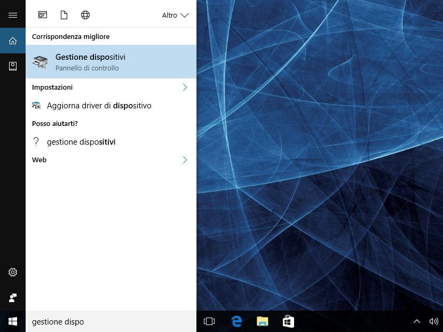Click the feedback icon in sidebar
443x332 pixels.
click(x=13, y=297)
